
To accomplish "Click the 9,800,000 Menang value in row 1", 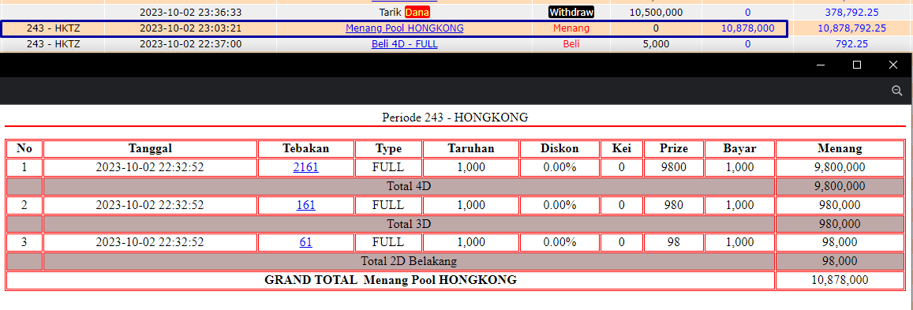I will pos(840,167).
